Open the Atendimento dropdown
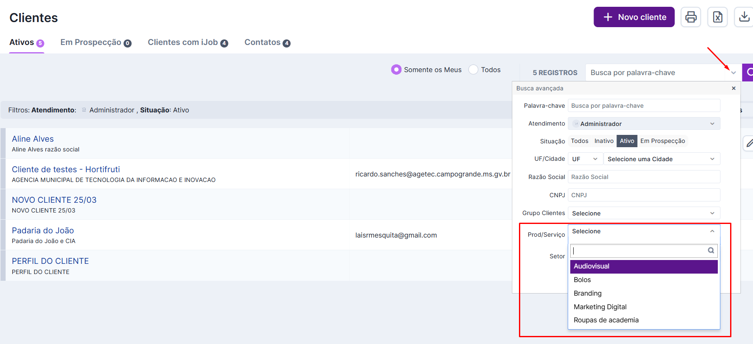 point(644,124)
